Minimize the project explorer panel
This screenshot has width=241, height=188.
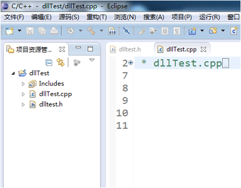point(78,47)
